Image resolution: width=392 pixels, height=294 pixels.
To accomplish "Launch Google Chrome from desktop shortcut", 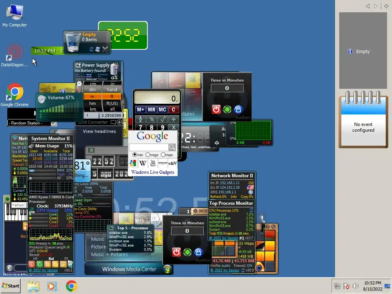I will click(15, 95).
